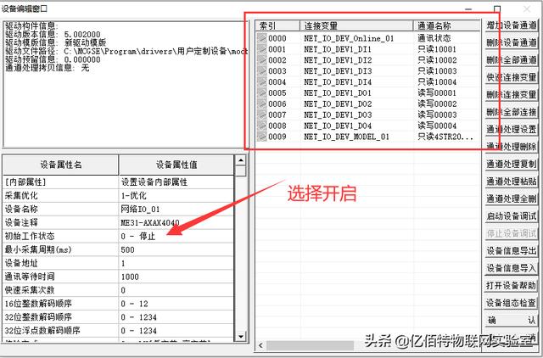Select variable NET_IO_DEV1_DI3

(x=338, y=71)
